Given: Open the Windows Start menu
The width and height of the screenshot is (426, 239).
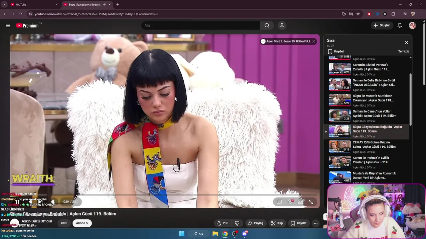Looking at the screenshot, I should [182, 234].
